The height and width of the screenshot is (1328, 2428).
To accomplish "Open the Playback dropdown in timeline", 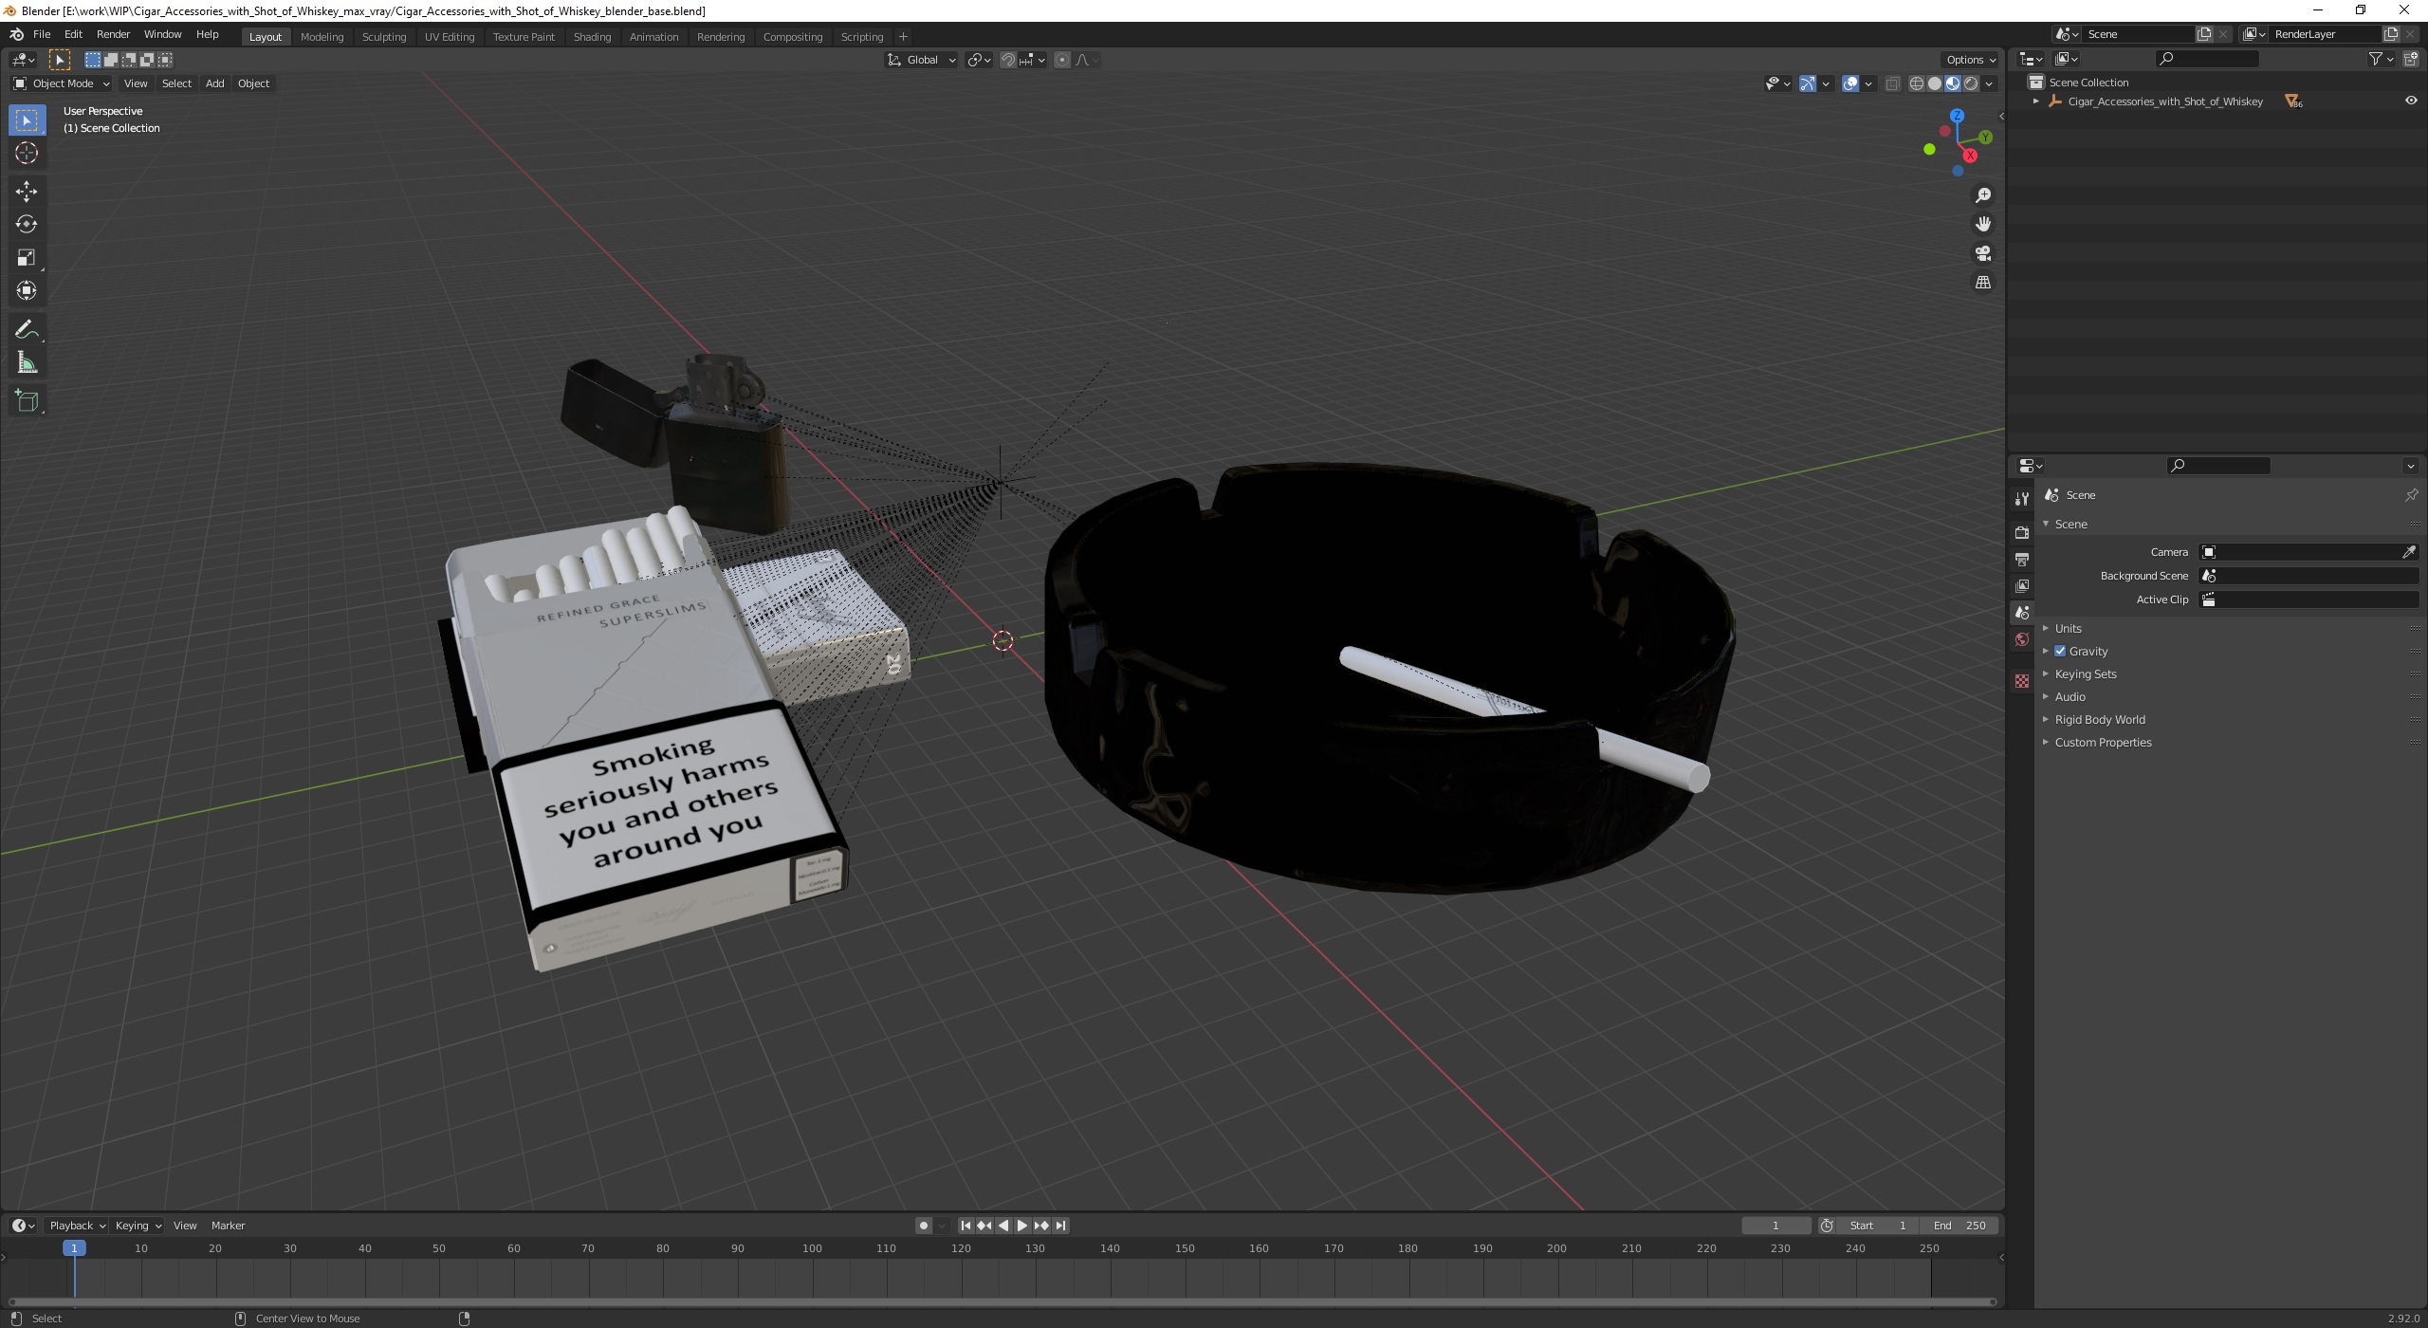I will [x=77, y=1226].
